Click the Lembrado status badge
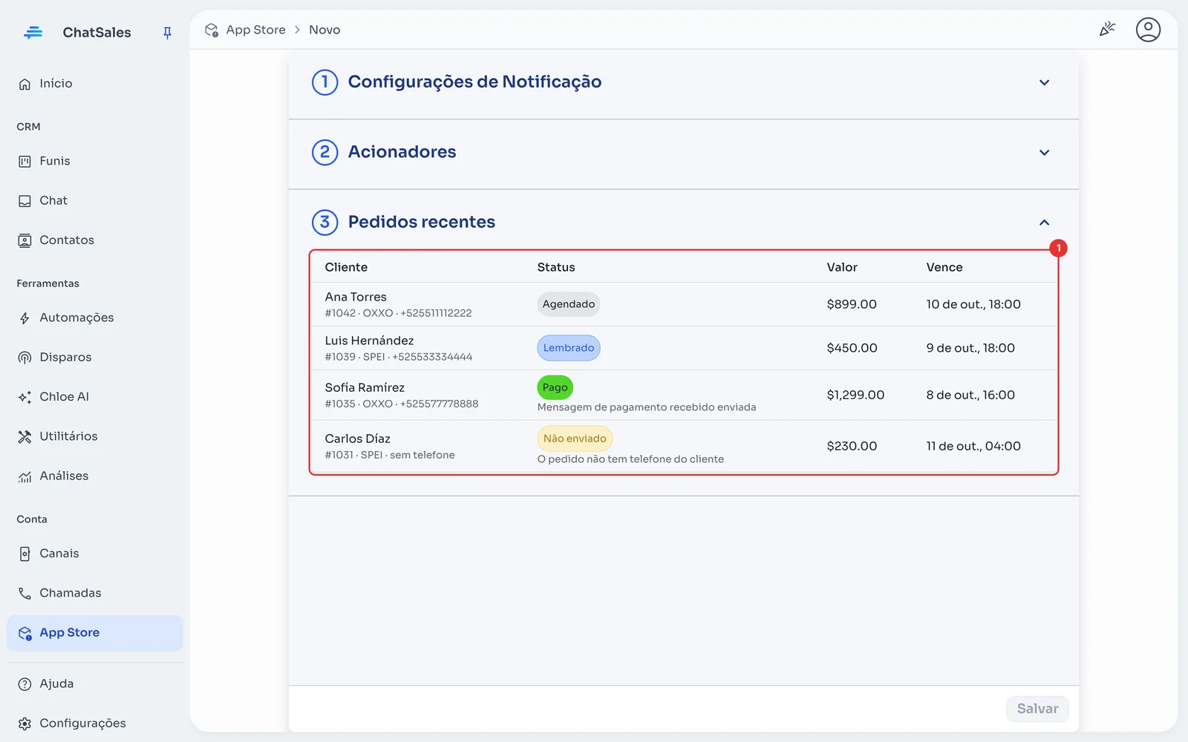The width and height of the screenshot is (1188, 742). 568,348
